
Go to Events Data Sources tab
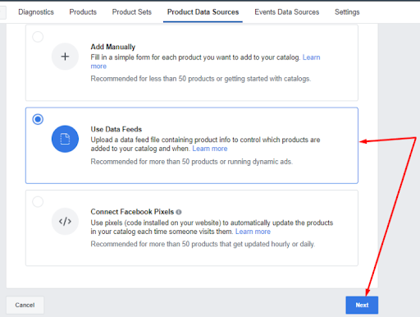287,12
